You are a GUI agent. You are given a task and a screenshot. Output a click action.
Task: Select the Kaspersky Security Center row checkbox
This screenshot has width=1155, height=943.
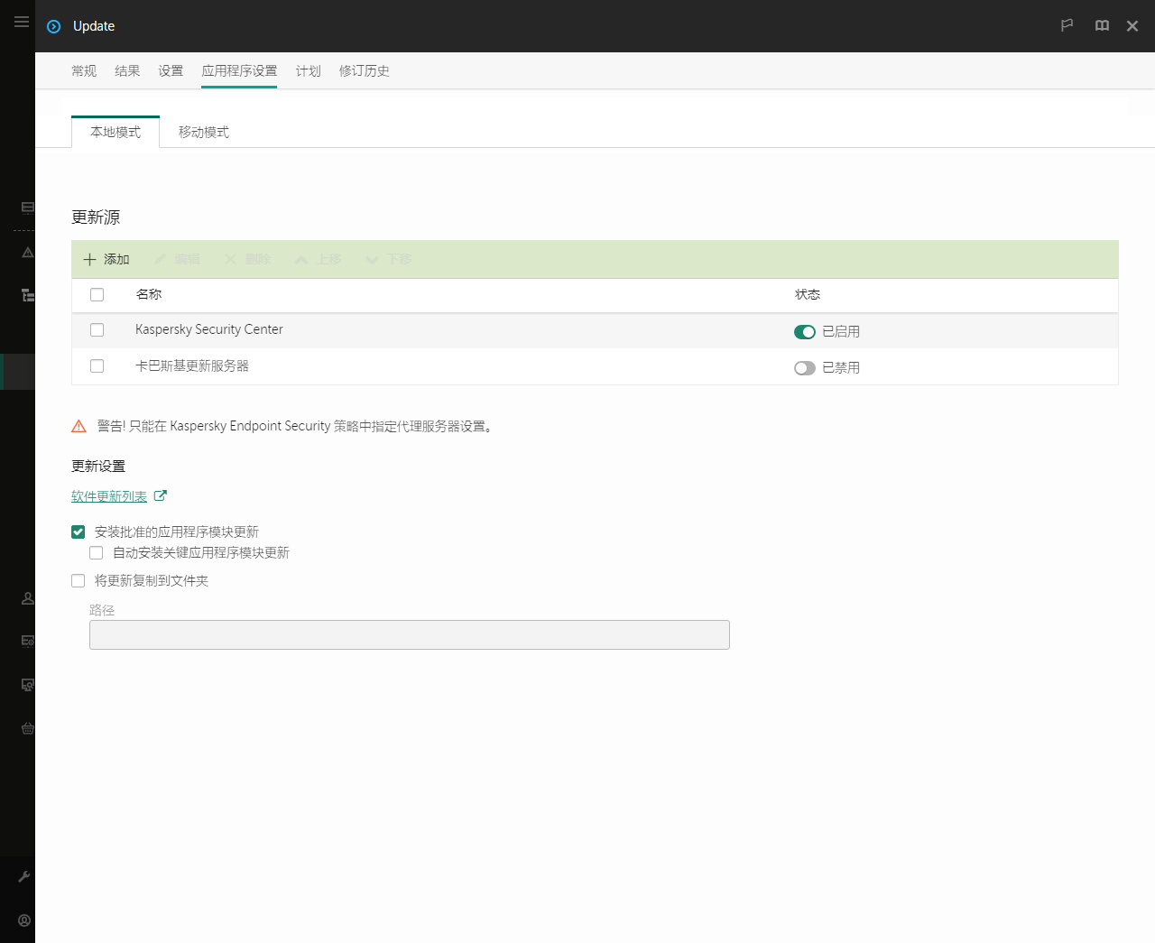(97, 330)
